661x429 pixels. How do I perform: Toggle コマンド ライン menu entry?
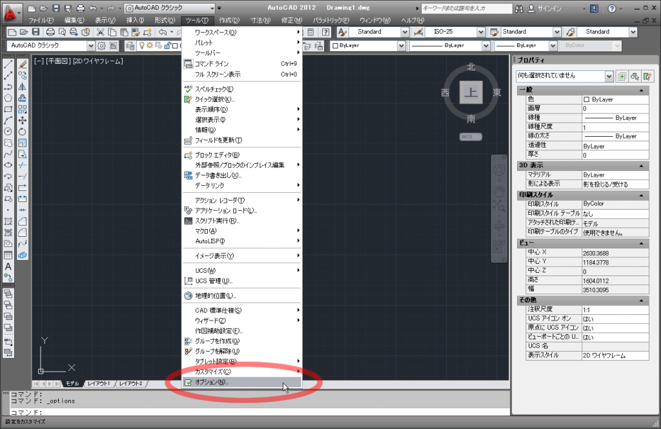[x=241, y=64]
